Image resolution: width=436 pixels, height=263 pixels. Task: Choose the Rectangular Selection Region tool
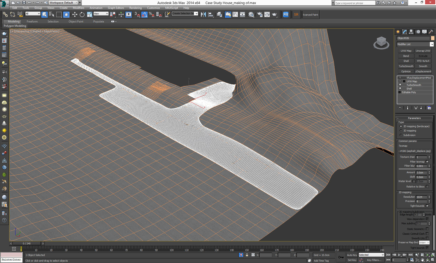pyautogui.click(x=59, y=14)
